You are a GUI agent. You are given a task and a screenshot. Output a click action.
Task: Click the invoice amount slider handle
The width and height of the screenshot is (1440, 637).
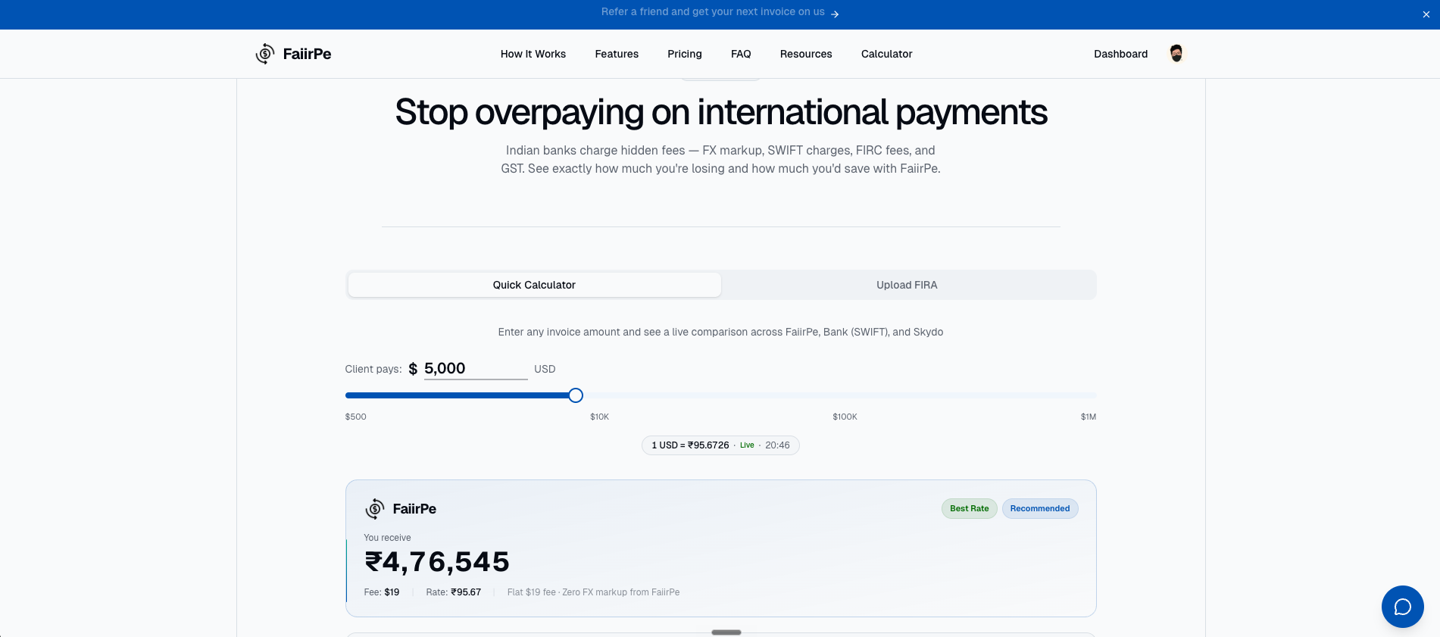(576, 395)
